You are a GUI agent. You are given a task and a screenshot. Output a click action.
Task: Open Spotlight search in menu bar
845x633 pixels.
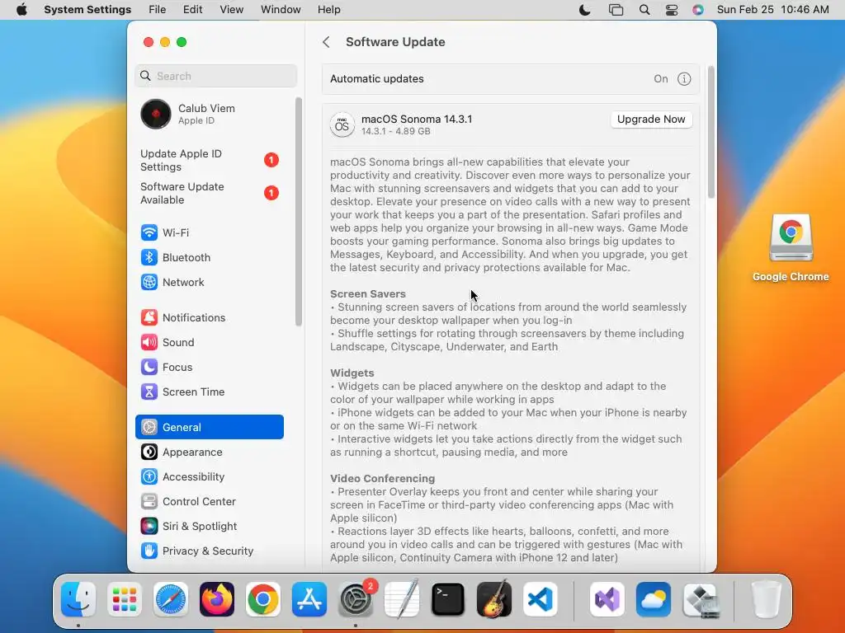(644, 10)
